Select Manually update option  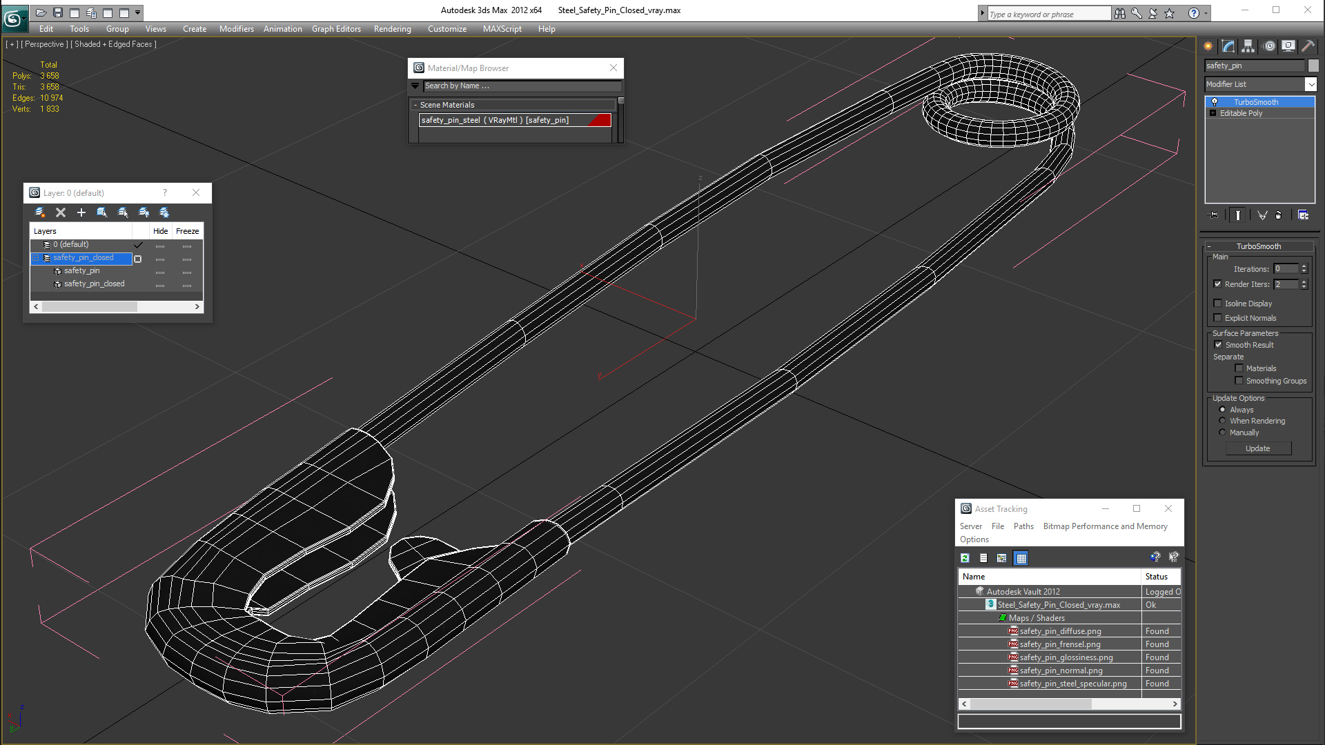point(1223,433)
